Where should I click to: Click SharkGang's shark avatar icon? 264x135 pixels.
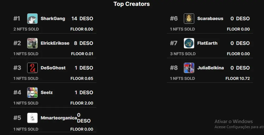tap(32, 18)
